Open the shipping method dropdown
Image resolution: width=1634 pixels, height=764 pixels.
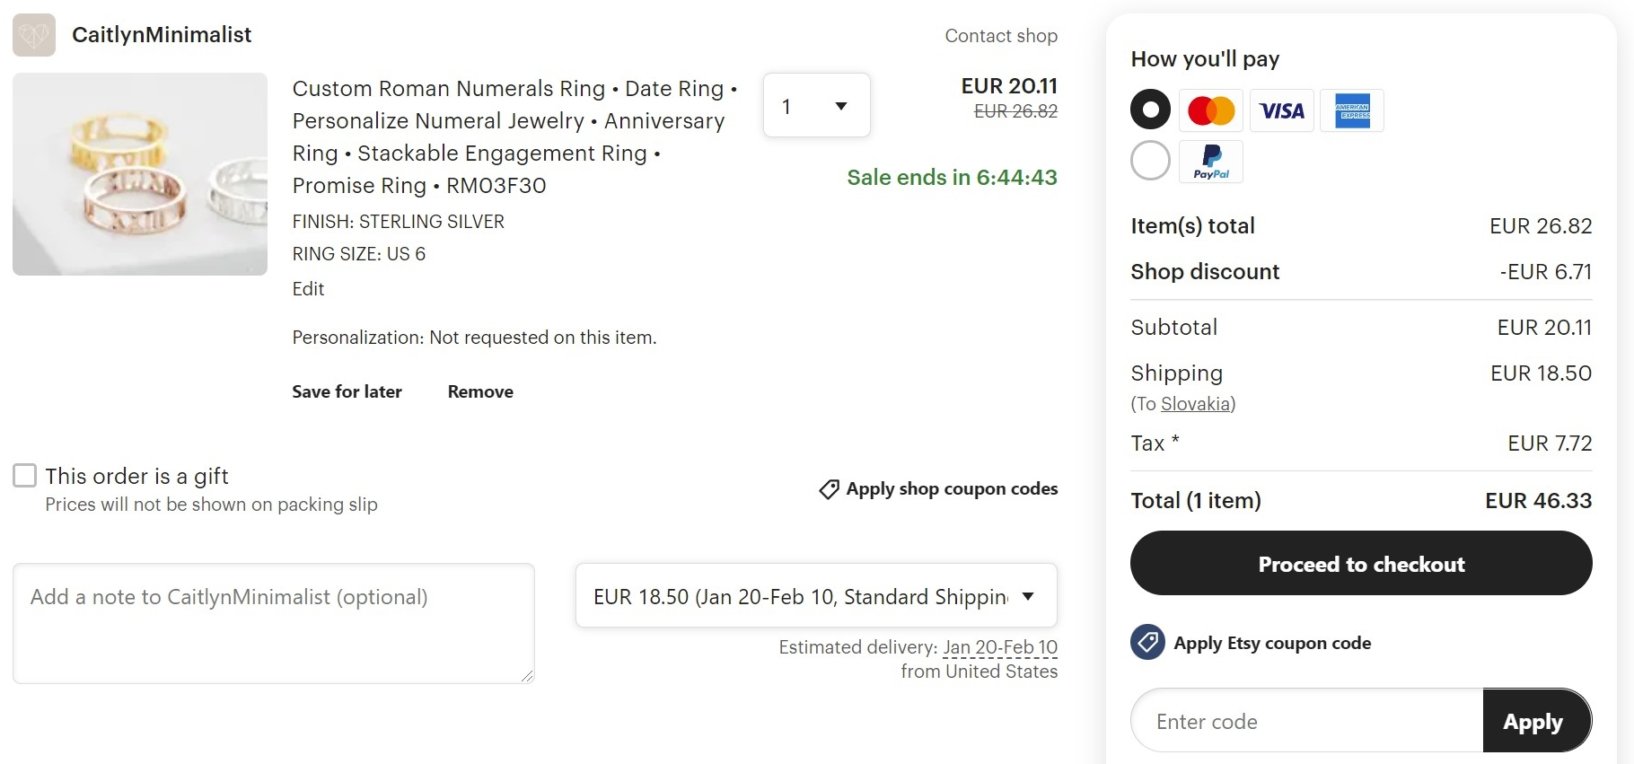point(815,595)
